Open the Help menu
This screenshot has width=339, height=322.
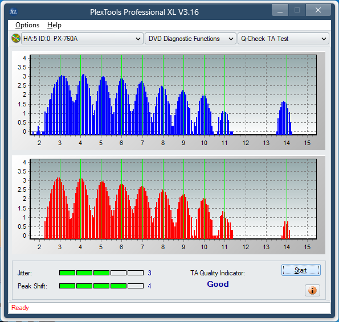(x=54, y=25)
